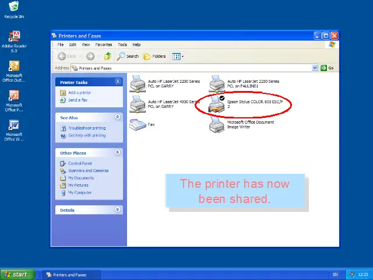This screenshot has height=280, width=373.
Task: Open the Edit menu
Action: 72,44
